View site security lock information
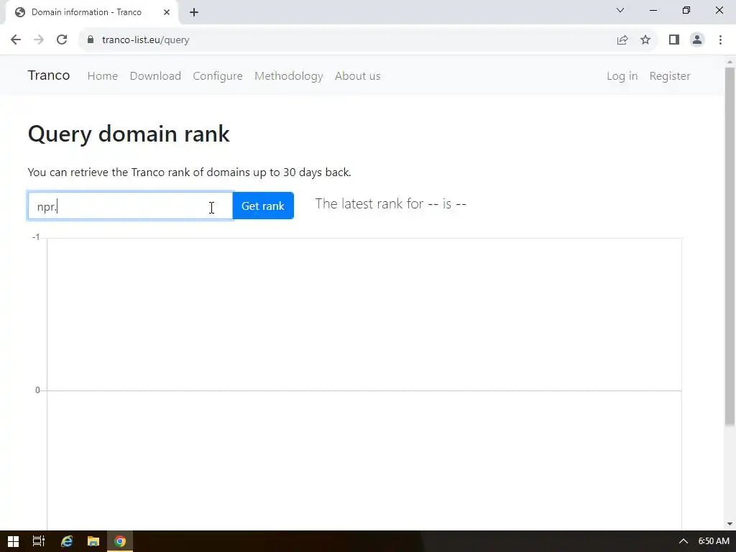Viewport: 736px width, 552px height. click(x=91, y=40)
